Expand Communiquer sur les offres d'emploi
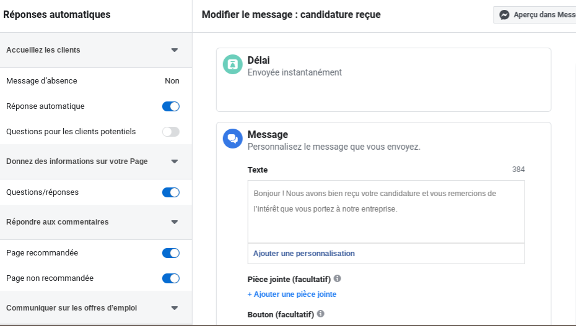This screenshot has height=326, width=576. tap(175, 308)
